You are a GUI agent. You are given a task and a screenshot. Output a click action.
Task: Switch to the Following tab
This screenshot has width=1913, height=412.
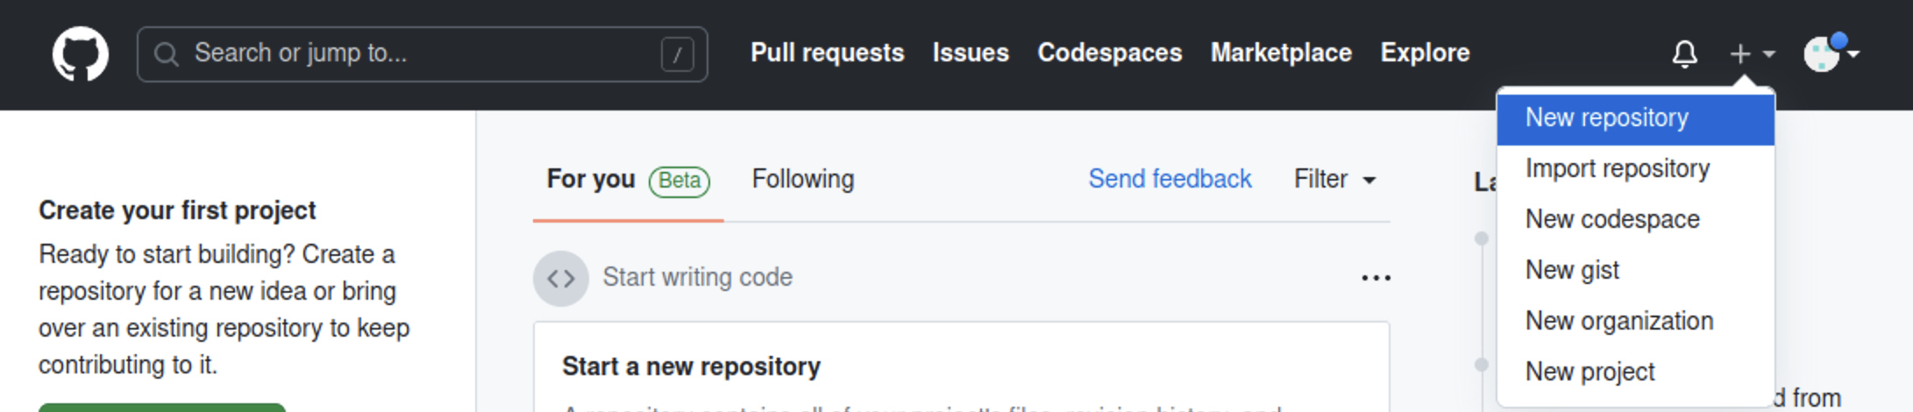point(802,179)
